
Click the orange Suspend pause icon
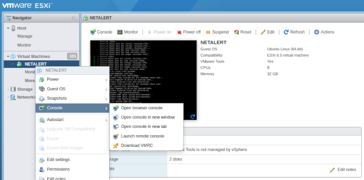pyautogui.click(x=208, y=32)
